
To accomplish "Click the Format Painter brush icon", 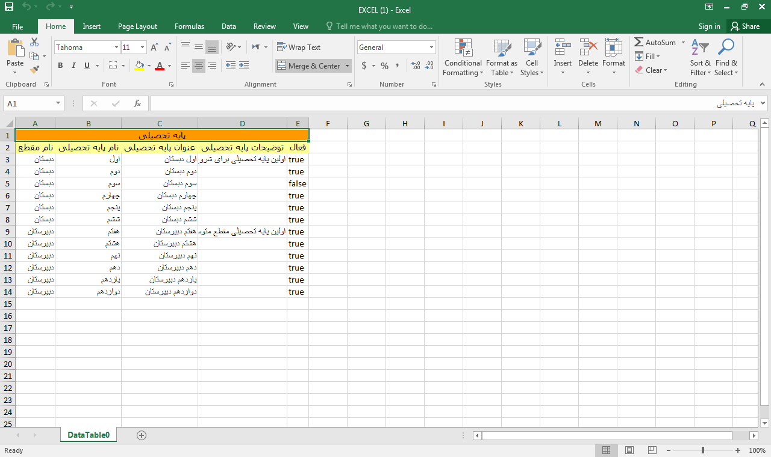I will (34, 70).
